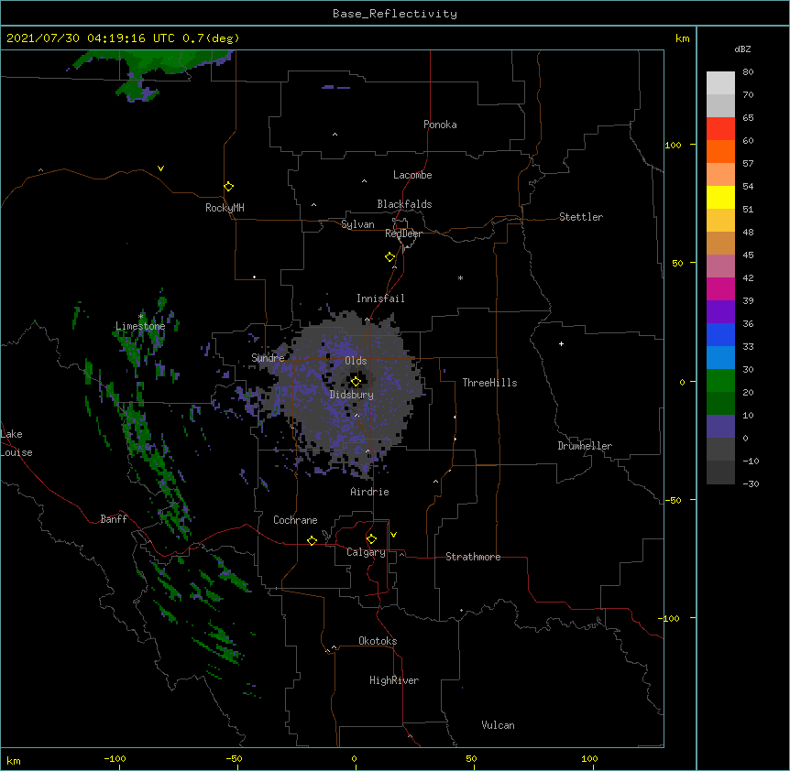Click the RedDeer city label

click(403, 233)
